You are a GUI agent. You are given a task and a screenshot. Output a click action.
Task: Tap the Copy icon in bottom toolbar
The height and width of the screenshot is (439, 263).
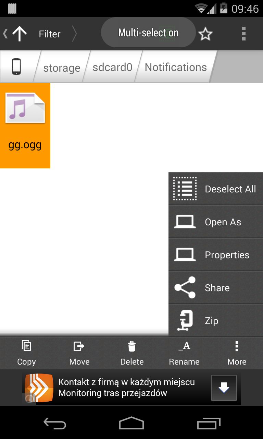click(26, 346)
